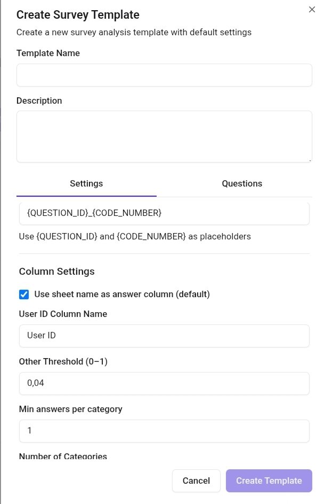Screen dimensions: 324x504
Task: Click the Cancel button
Action: [196, 480]
